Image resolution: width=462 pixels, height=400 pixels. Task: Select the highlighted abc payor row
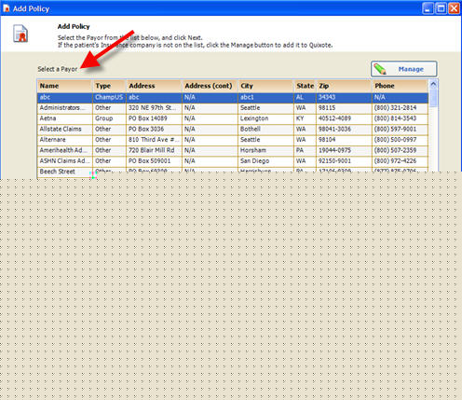(233, 97)
